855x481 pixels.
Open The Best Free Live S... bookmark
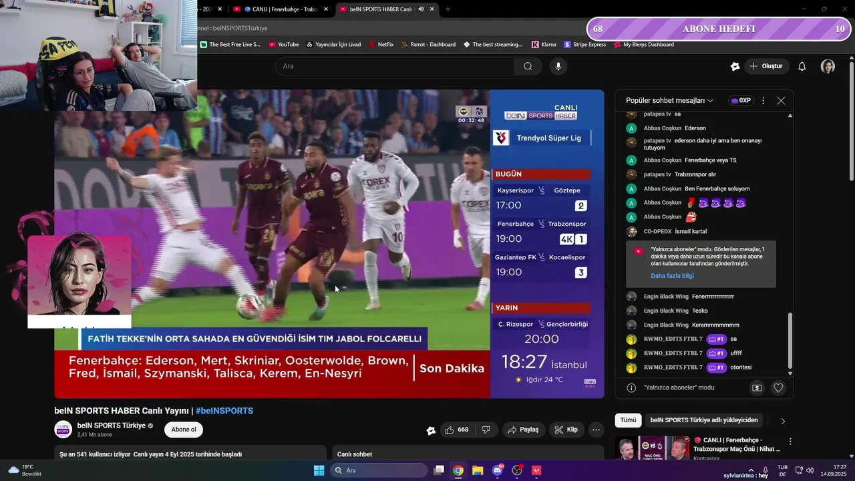coord(230,45)
